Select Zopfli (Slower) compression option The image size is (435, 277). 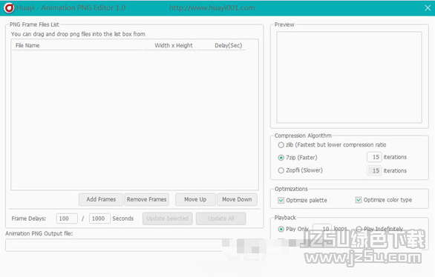point(281,170)
